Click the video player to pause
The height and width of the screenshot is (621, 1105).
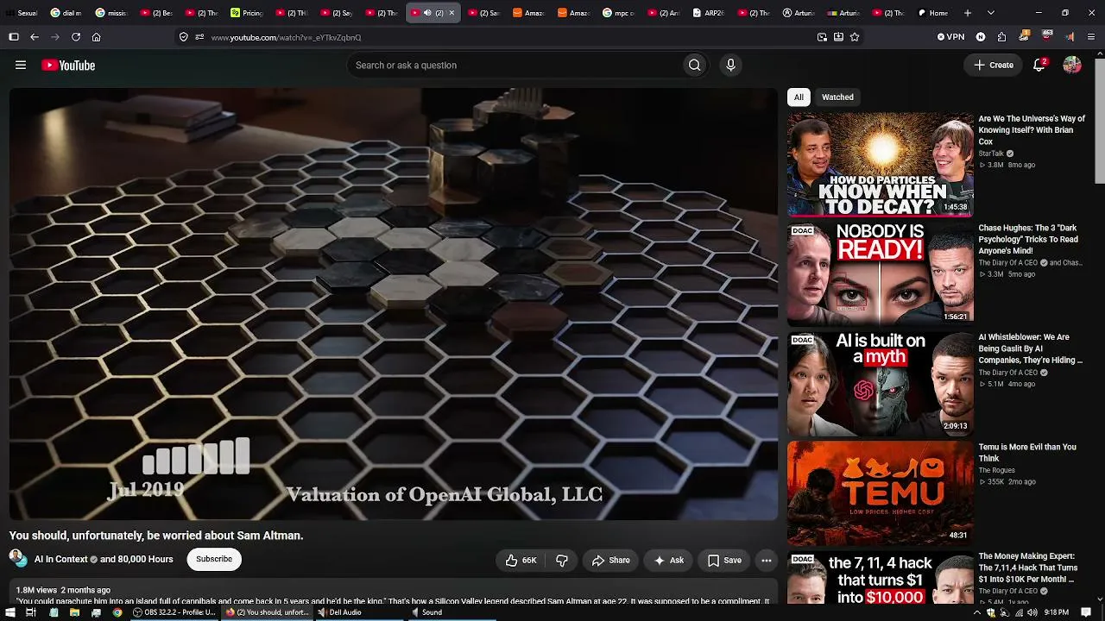pyautogui.click(x=394, y=304)
